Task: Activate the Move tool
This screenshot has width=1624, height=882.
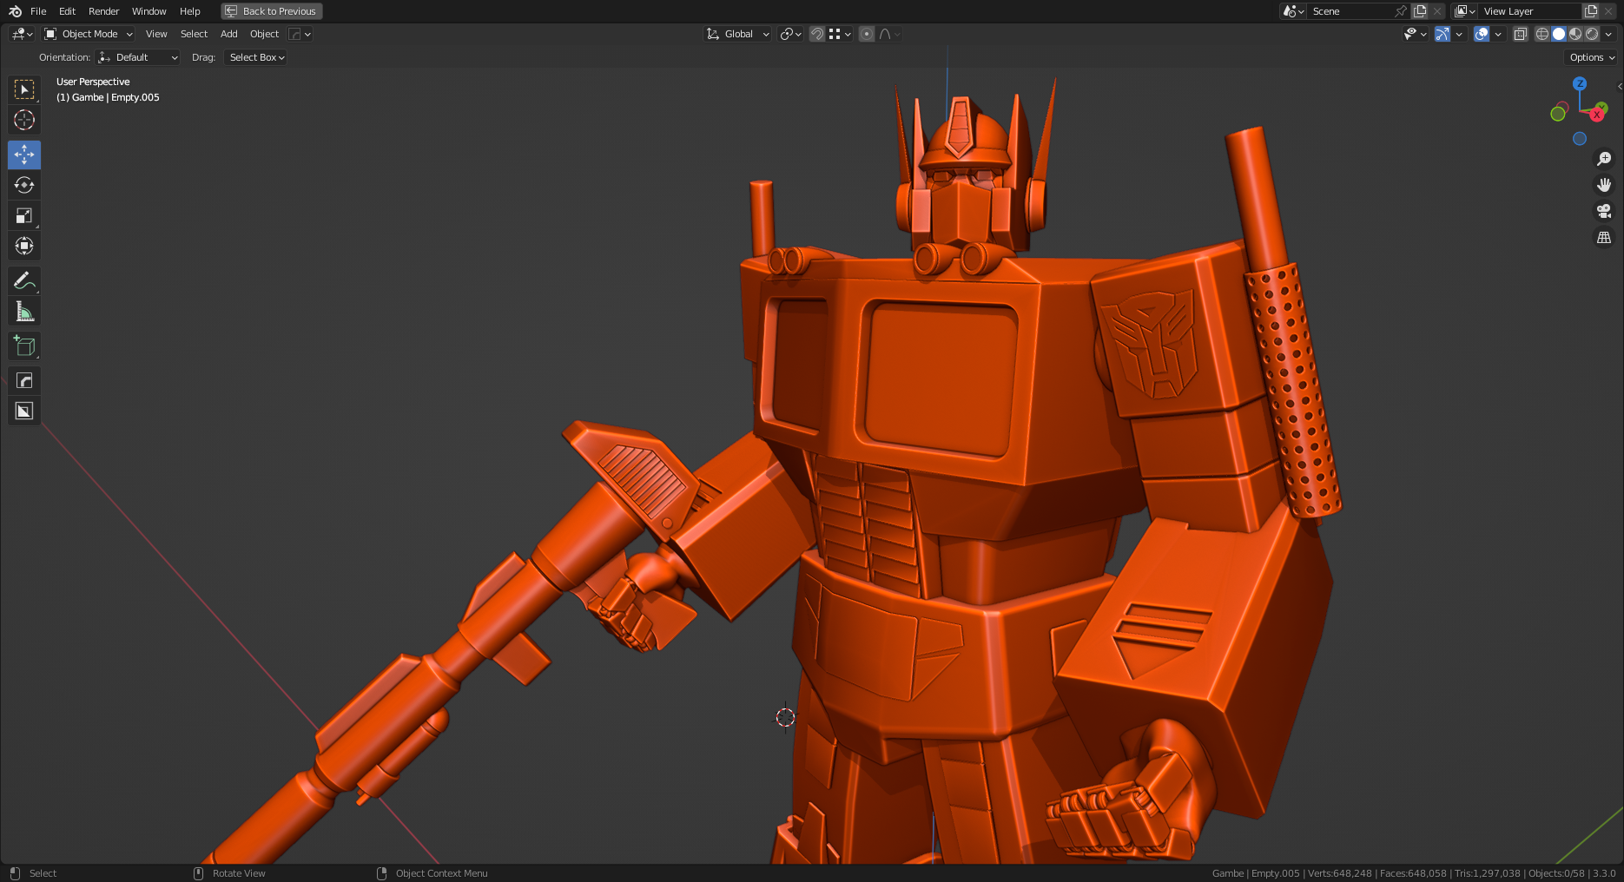Action: click(24, 155)
